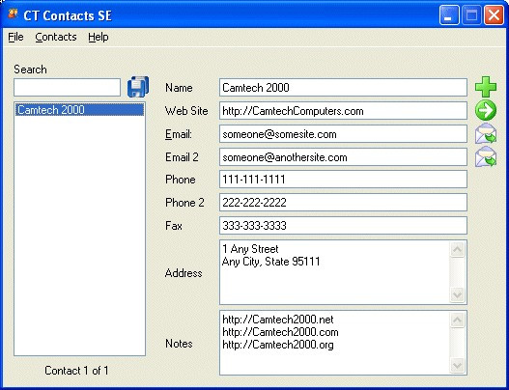Click the Any City, State 95111 address line
This screenshot has height=390, width=509.
[x=271, y=262]
